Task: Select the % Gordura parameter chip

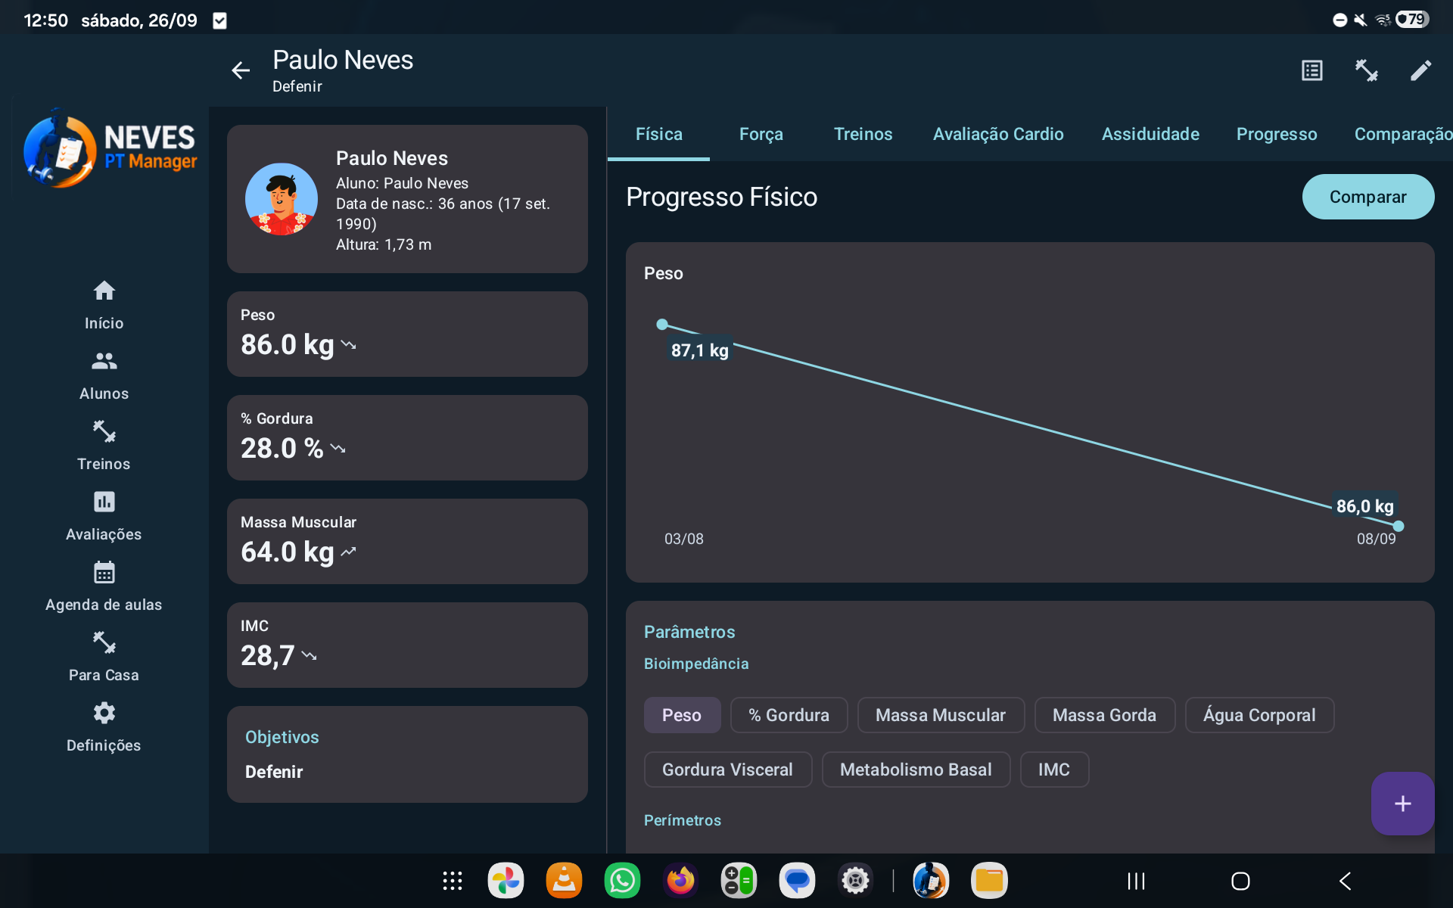Action: 789,715
